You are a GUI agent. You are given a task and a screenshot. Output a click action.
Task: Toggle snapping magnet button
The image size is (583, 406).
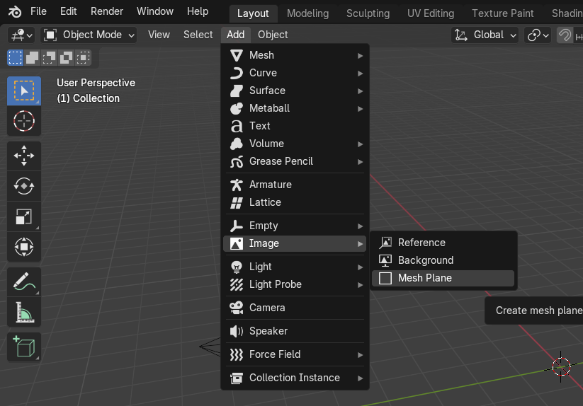[565, 35]
